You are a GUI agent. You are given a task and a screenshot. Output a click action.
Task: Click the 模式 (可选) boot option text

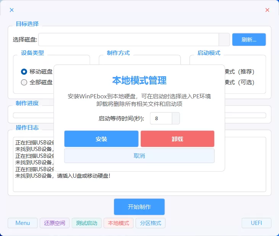[x=240, y=82]
